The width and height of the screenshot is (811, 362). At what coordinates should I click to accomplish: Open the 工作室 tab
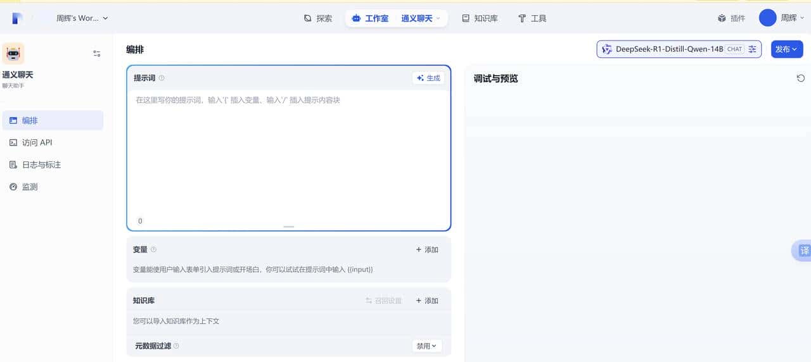[370, 18]
